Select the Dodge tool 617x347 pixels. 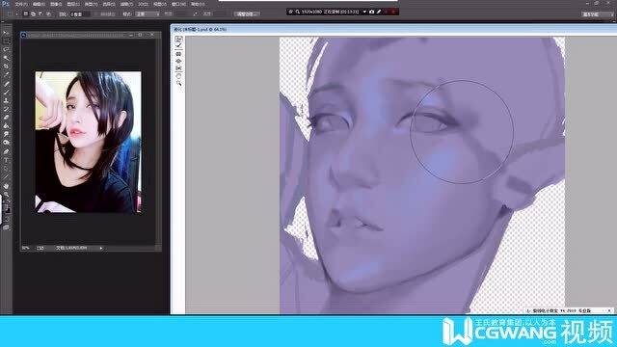point(6,143)
